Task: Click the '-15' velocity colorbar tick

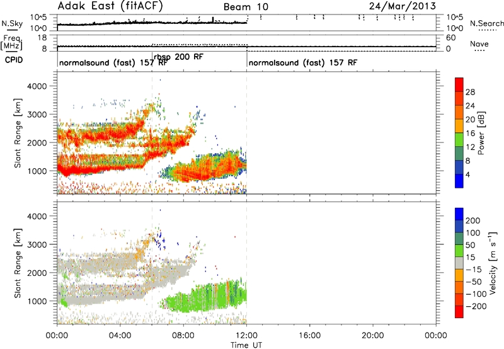Action: click(474, 270)
